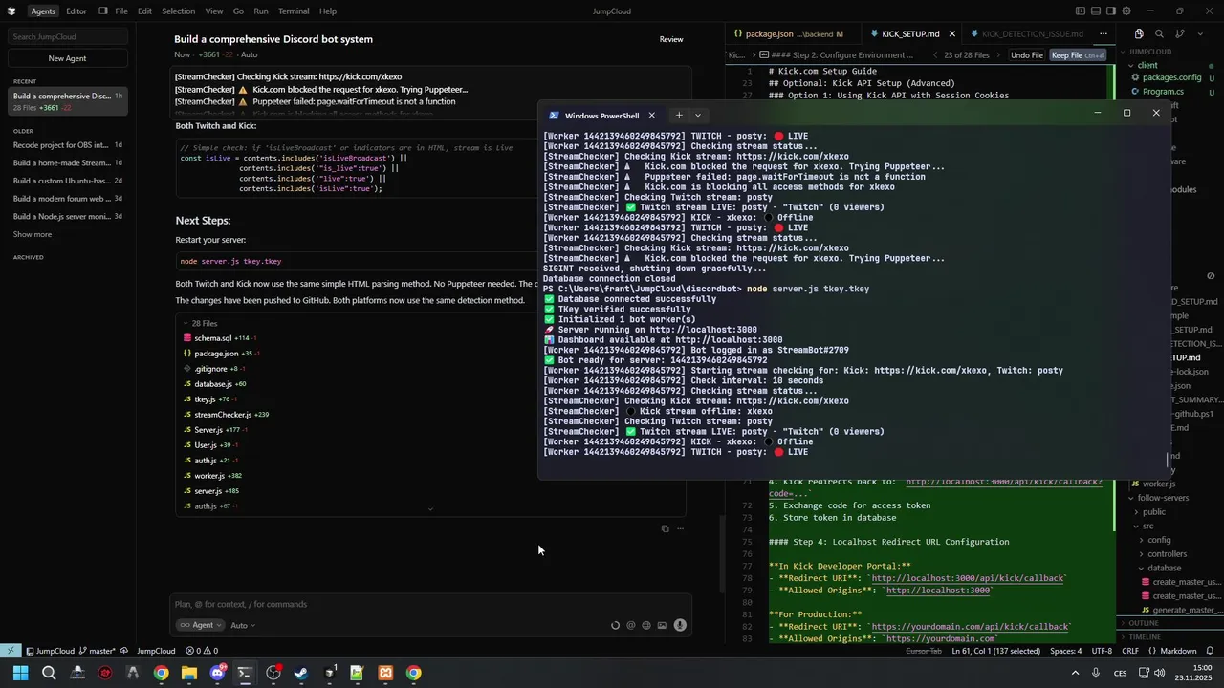This screenshot has height=688, width=1224.
Task: Change language mode Markdown in status bar
Action: point(1179,651)
